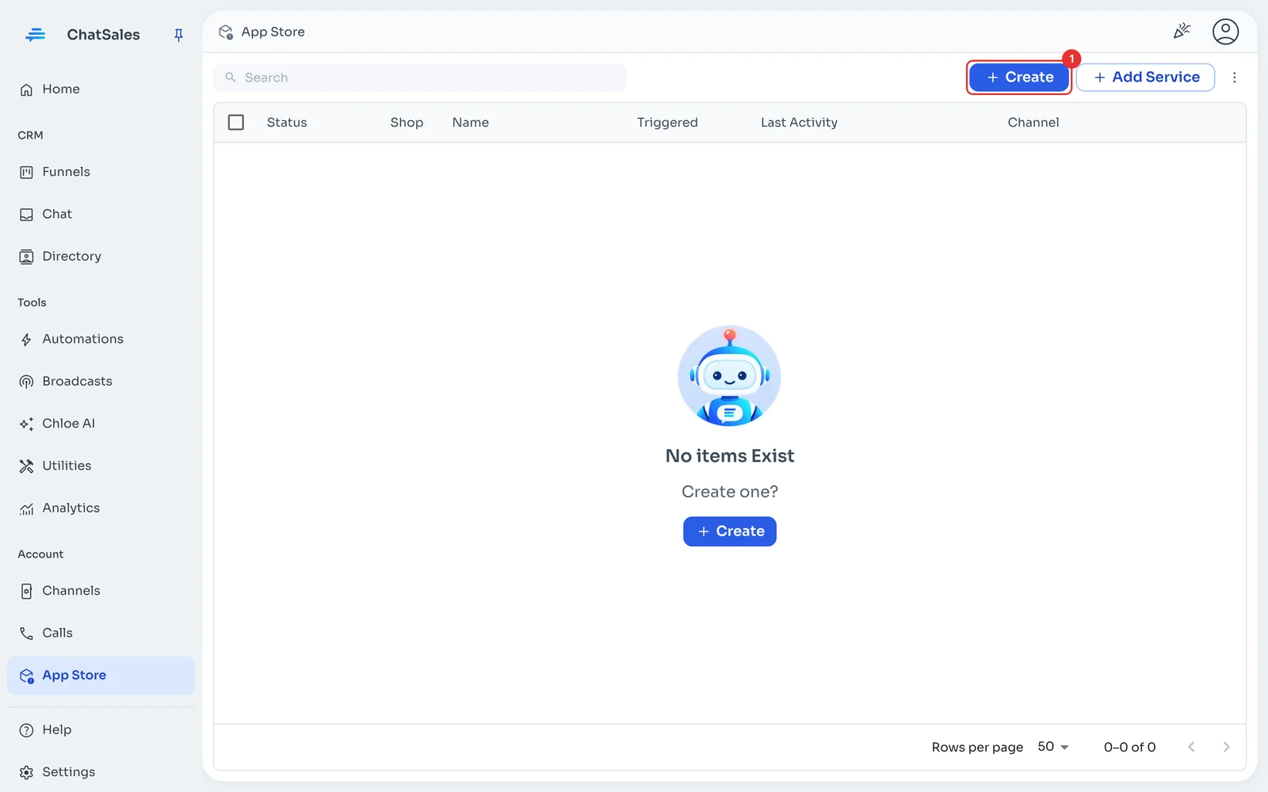Click the ChatSales logo icon
This screenshot has height=792, width=1268.
click(35, 35)
